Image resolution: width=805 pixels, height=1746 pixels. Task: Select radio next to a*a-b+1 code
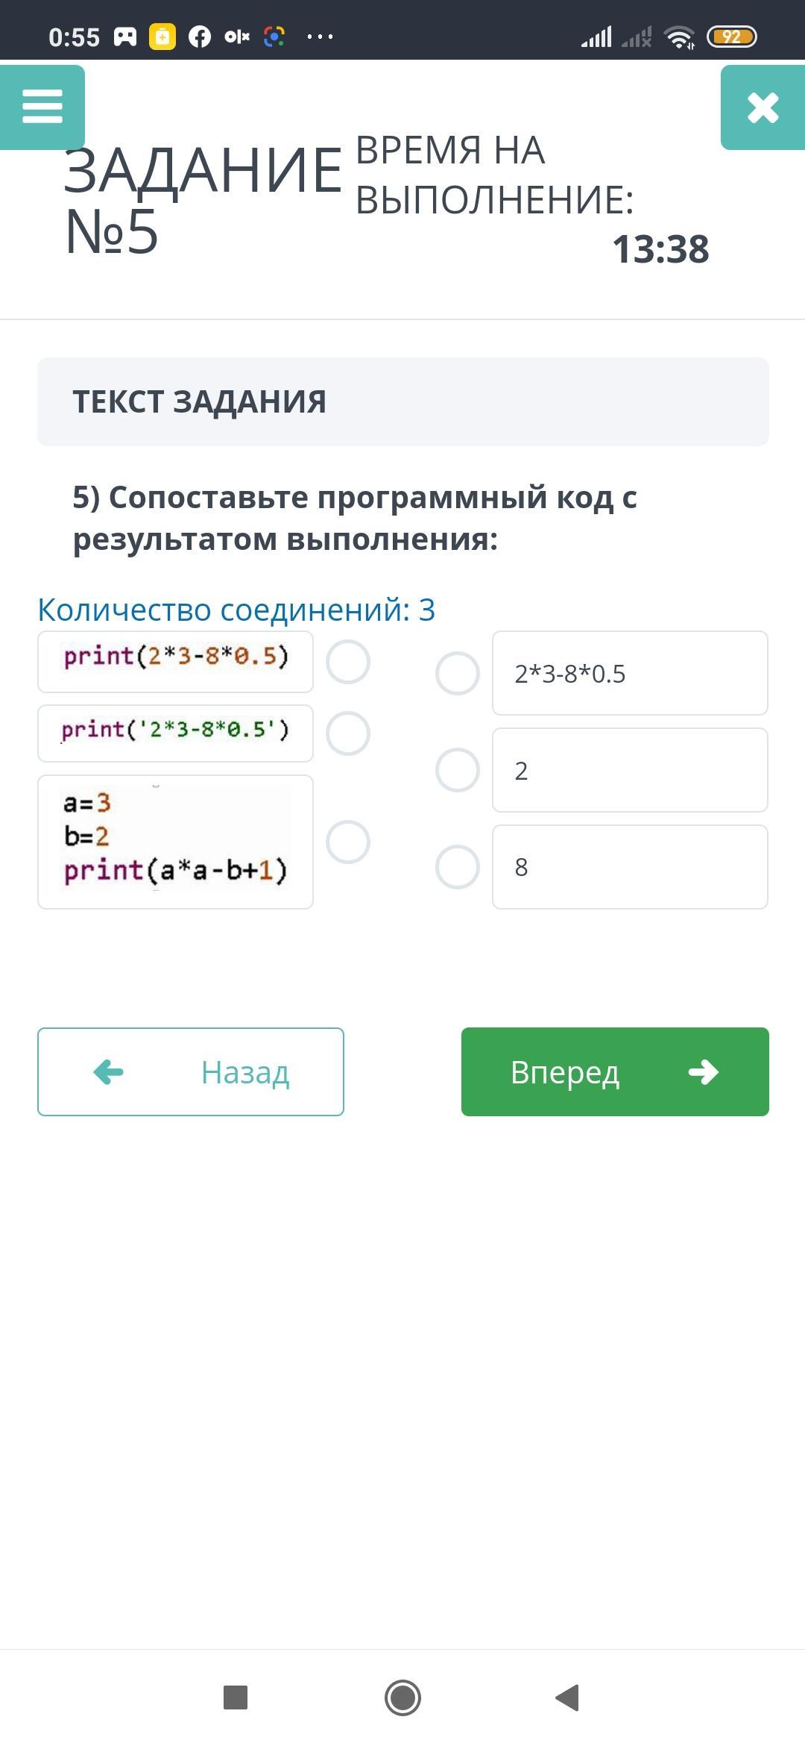point(348,842)
